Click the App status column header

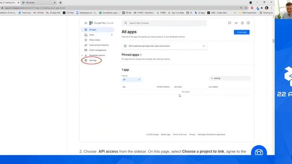[178, 87]
